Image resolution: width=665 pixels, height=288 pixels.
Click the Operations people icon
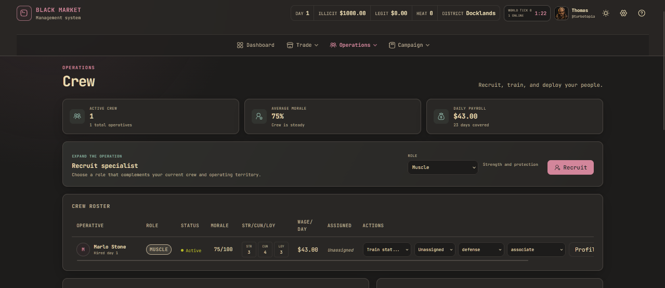tap(333, 45)
